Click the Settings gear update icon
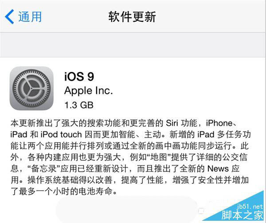This screenshot has width=266, height=223. click(31, 88)
